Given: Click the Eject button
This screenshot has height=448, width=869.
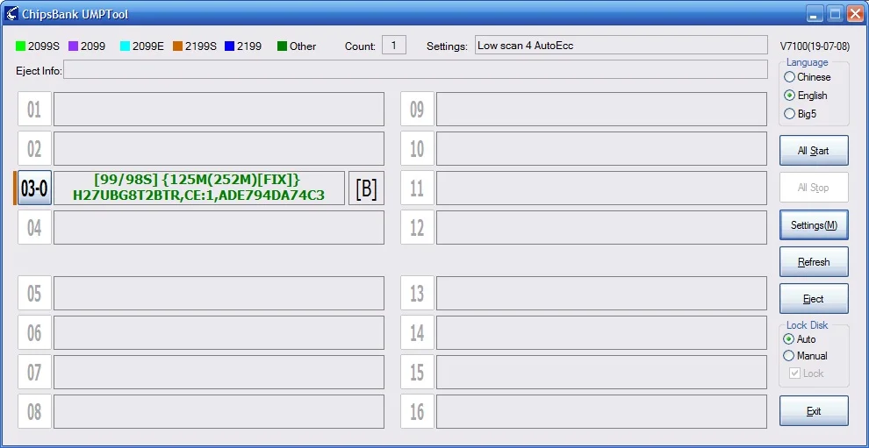Looking at the screenshot, I should [814, 298].
